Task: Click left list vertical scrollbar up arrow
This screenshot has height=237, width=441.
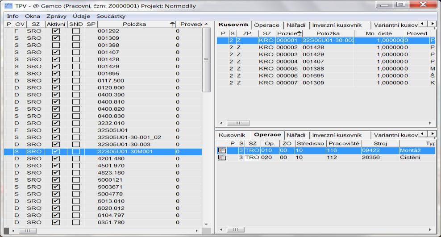Action: tap(206, 24)
